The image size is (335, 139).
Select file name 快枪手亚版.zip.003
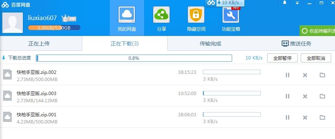click(x=37, y=94)
